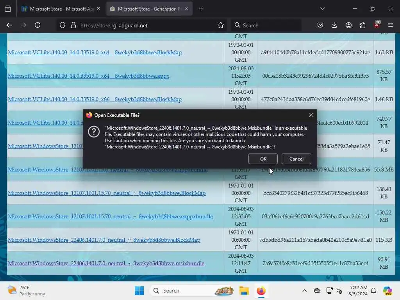The image size is (400, 300).
Task: Go back using the browser back arrow
Action: click(9, 25)
